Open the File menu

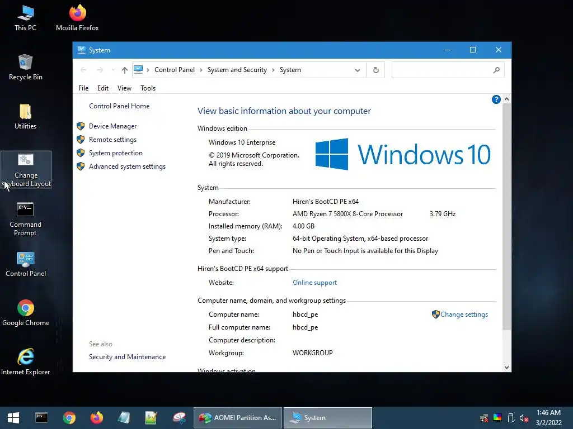83,88
